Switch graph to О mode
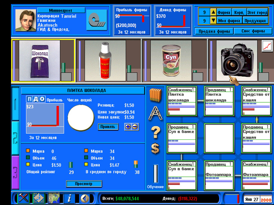The width and height of the screenshot is (274, 205). coord(42,99)
